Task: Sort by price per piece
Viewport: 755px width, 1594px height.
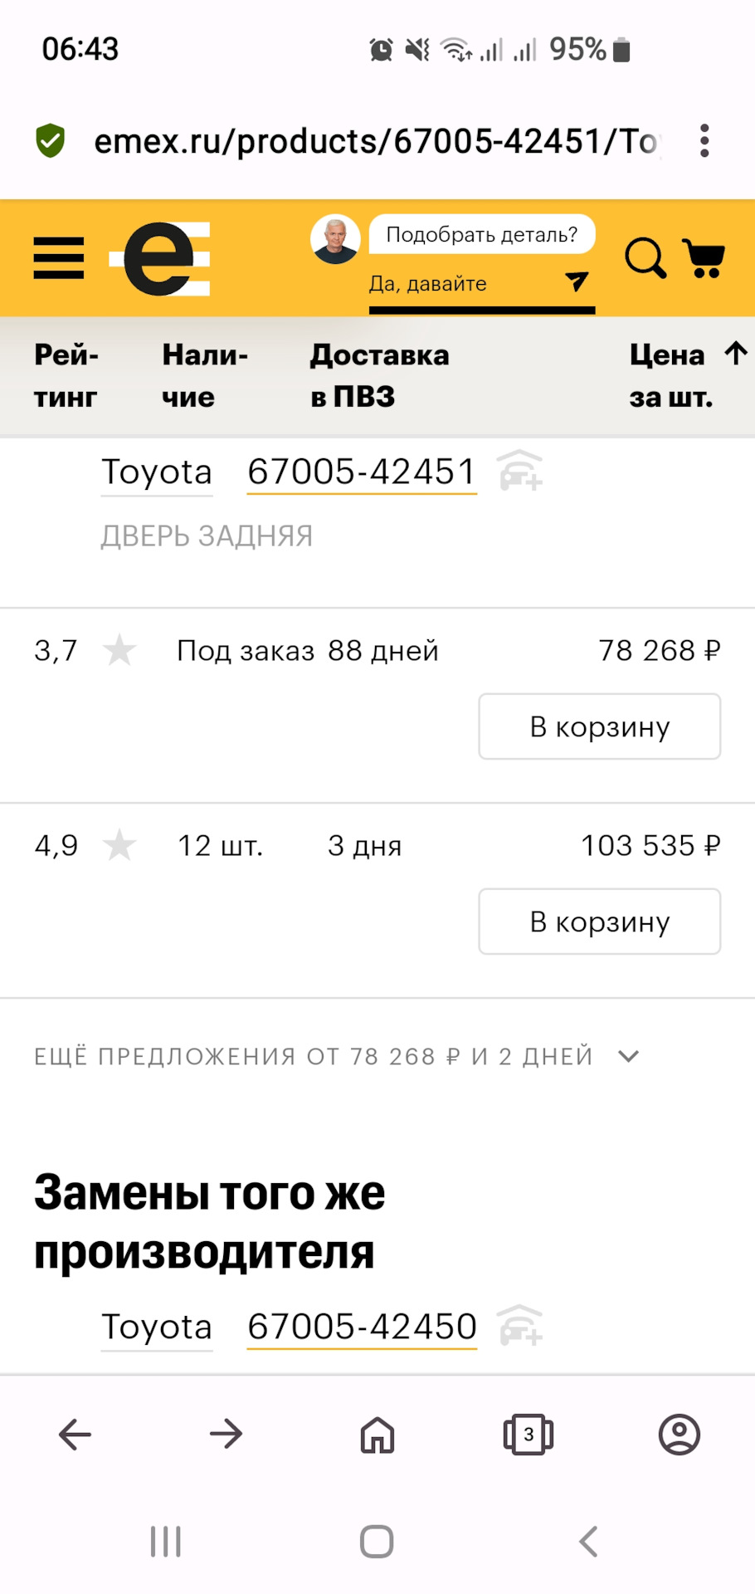Action: coord(686,375)
